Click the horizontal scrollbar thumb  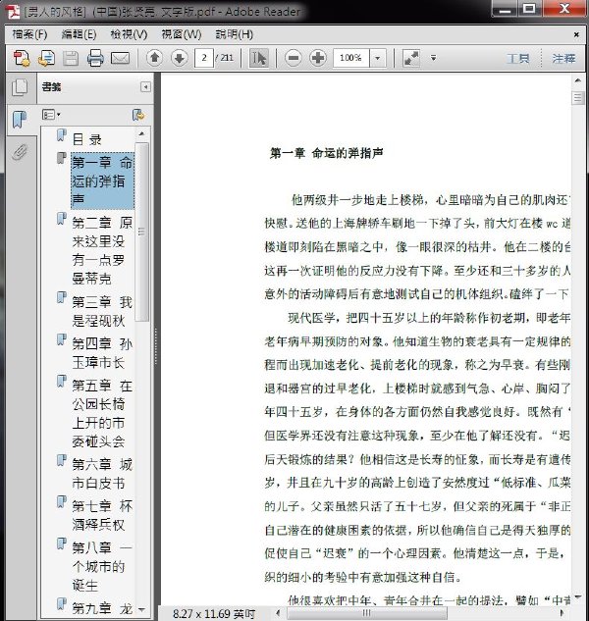(x=366, y=613)
